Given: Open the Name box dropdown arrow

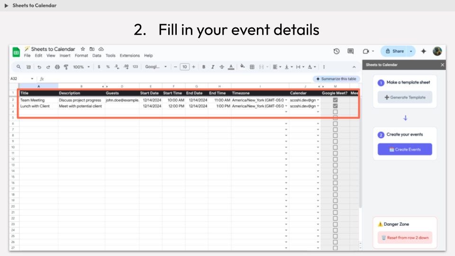Looking at the screenshot, I should pyautogui.click(x=32, y=79).
